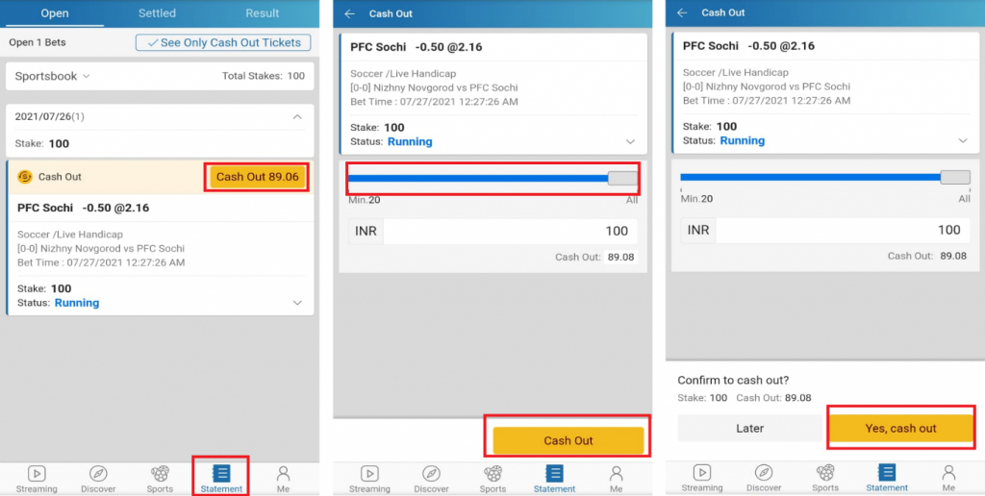The height and width of the screenshot is (496, 985).
Task: Confirm with Yes, cash out button
Action: tap(900, 428)
